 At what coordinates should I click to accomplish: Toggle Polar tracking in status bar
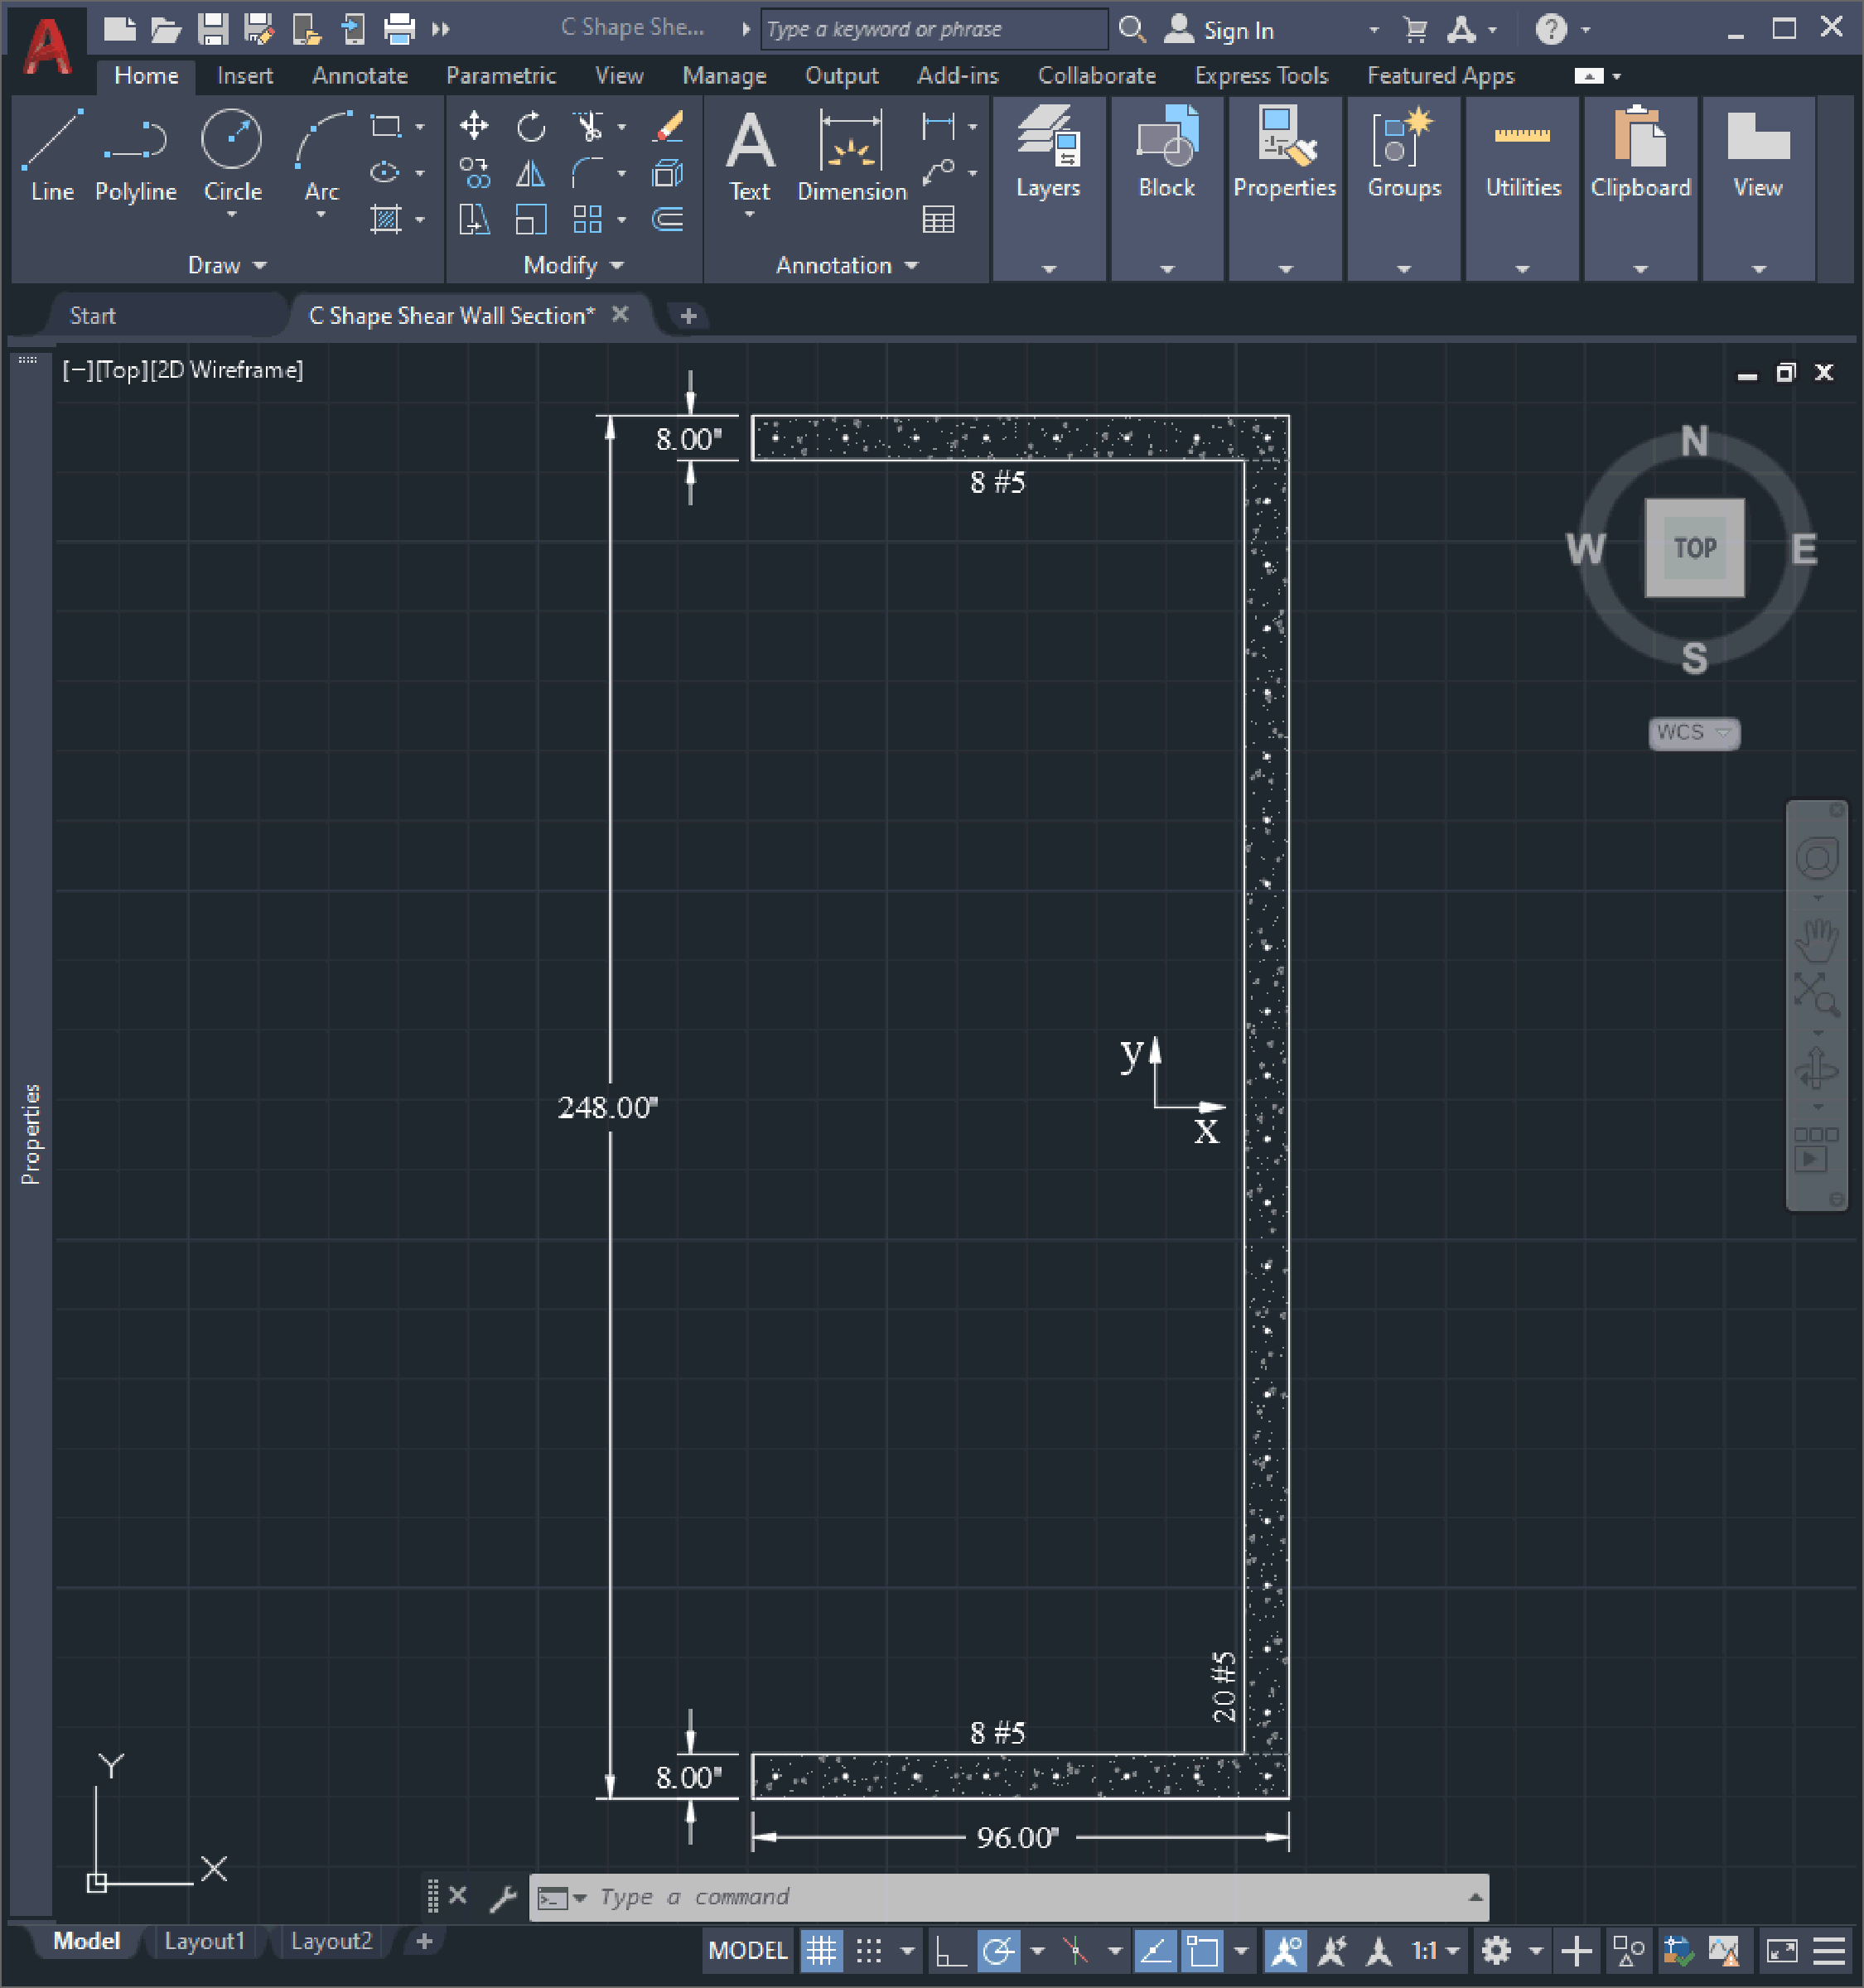998,1951
